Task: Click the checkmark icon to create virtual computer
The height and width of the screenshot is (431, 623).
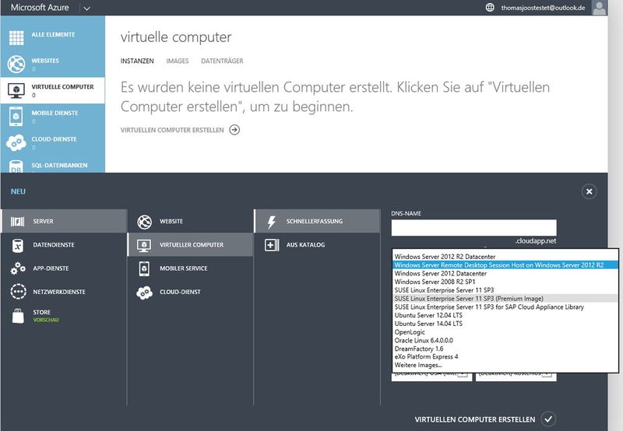Action: (548, 419)
